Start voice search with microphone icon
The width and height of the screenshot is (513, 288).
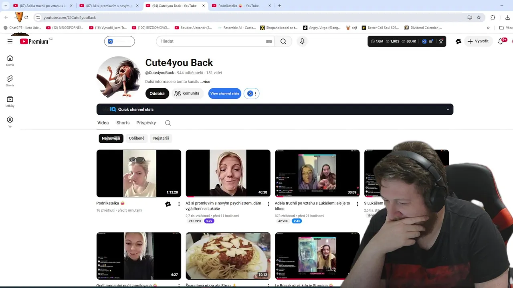pyautogui.click(x=302, y=41)
